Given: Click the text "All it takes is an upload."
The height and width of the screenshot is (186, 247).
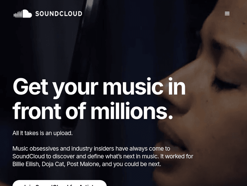Looking at the screenshot, I should click(x=42, y=133).
